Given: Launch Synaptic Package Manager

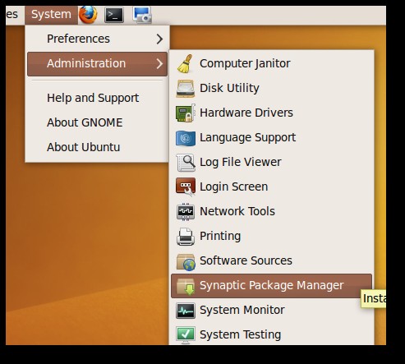Looking at the screenshot, I should [271, 286].
